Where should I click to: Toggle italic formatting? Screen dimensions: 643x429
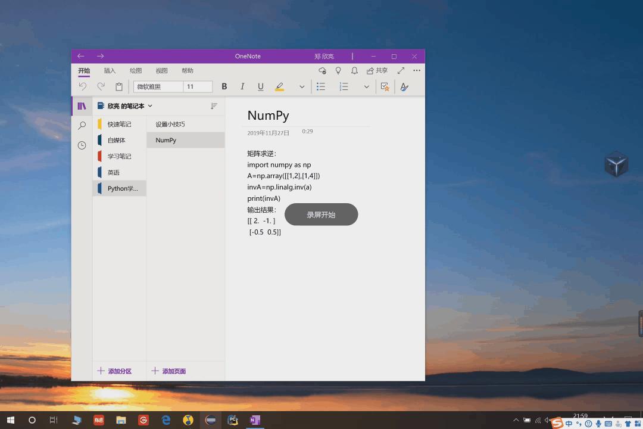242,86
